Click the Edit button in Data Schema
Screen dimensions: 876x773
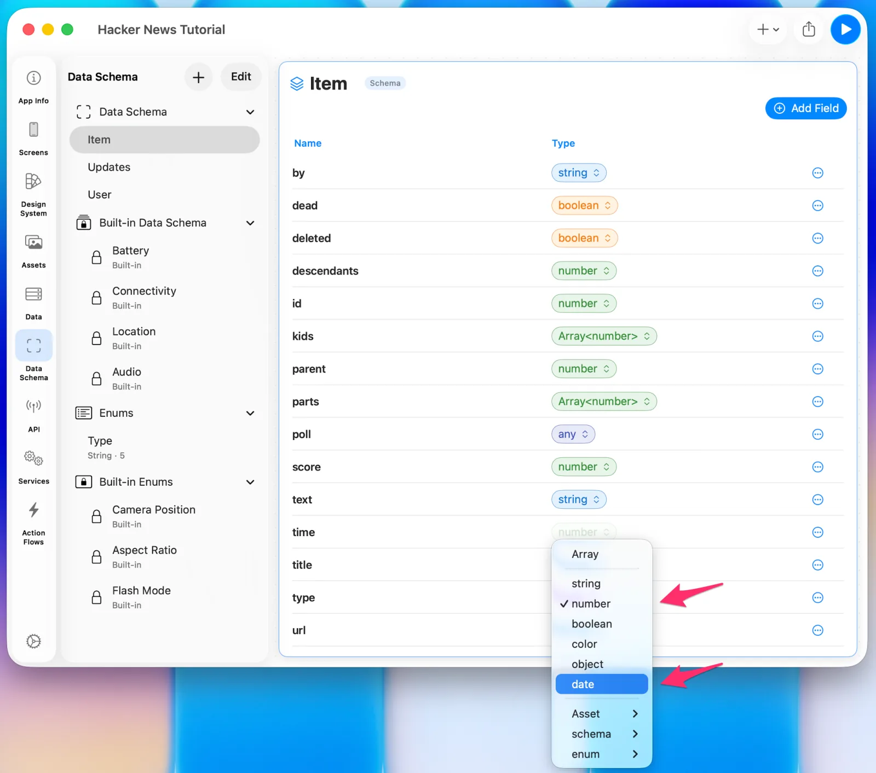(241, 77)
